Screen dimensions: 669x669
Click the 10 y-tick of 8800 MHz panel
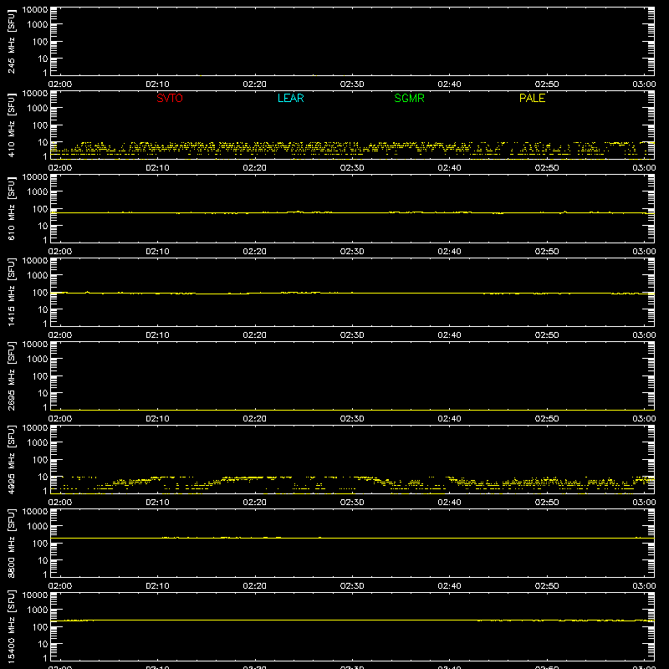click(43, 560)
